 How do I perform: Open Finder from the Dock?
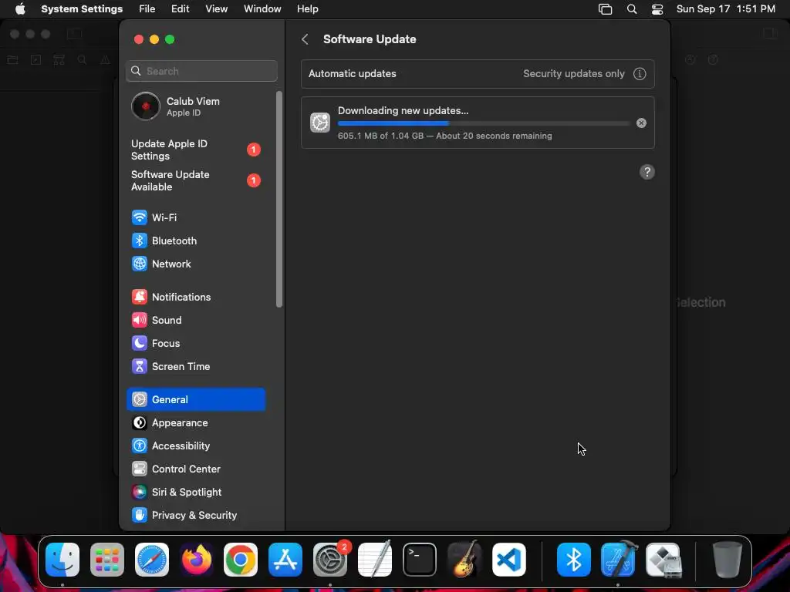coord(62,560)
